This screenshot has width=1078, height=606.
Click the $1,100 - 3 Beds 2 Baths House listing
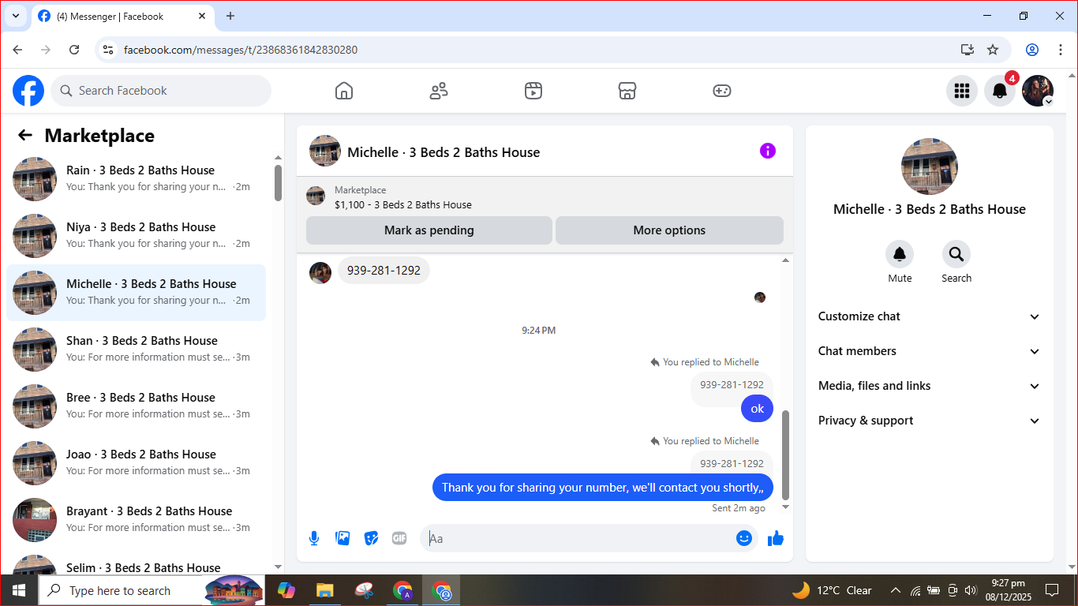[402, 204]
